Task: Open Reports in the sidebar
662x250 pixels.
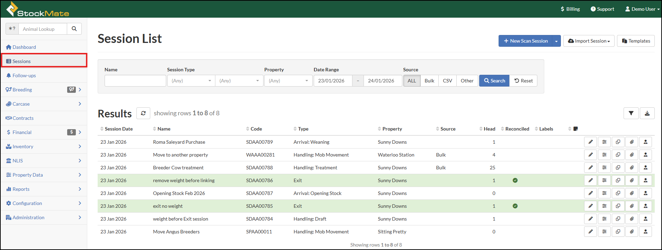Action: click(44, 189)
